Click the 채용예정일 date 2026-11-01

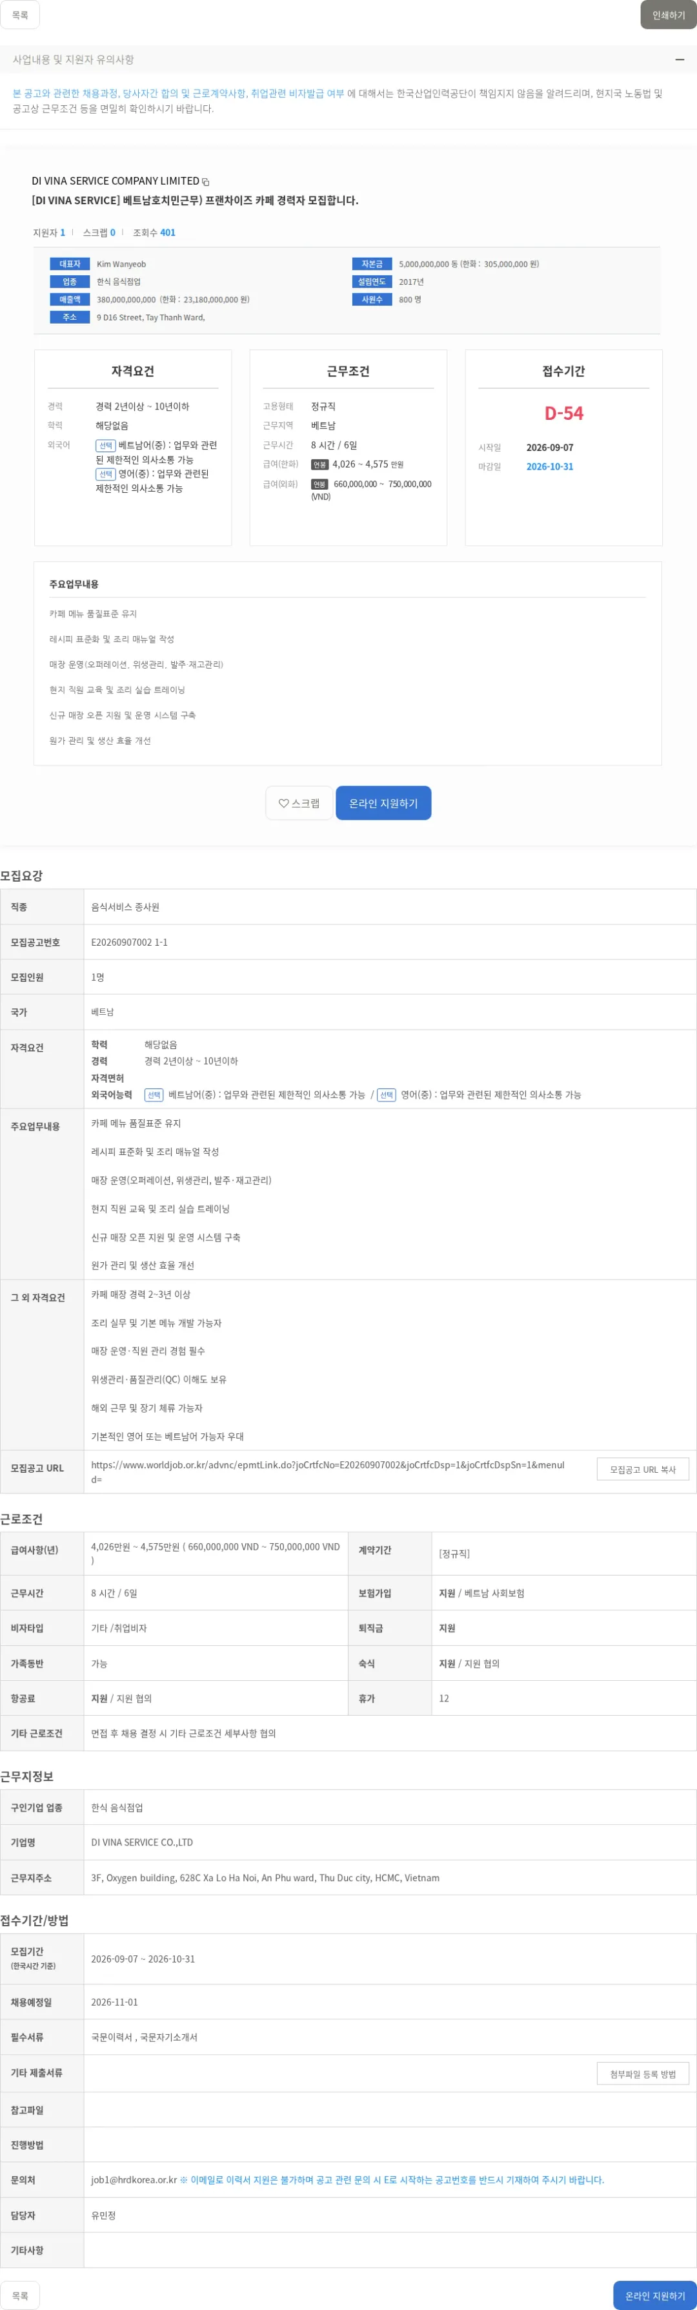click(115, 2003)
